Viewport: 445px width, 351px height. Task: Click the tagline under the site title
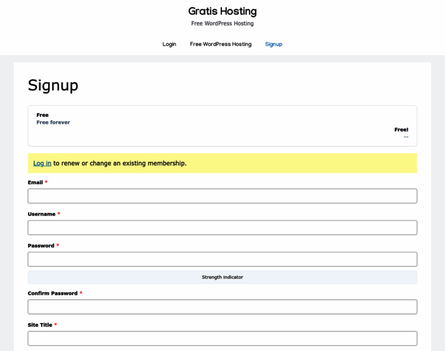coord(222,23)
